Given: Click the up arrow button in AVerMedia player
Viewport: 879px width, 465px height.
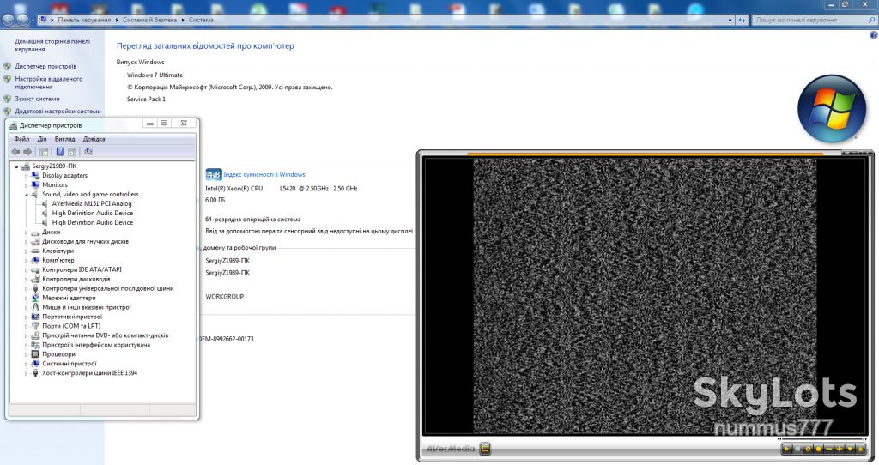Looking at the screenshot, I should click(860, 449).
